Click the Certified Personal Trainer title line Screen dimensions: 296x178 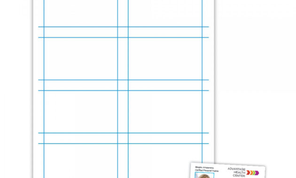207,171
